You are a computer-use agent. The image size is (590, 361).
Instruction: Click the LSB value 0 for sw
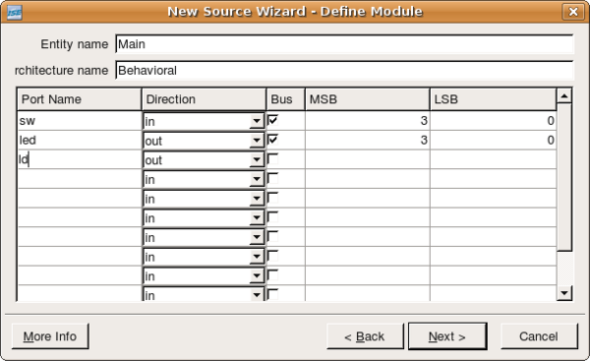(x=493, y=121)
